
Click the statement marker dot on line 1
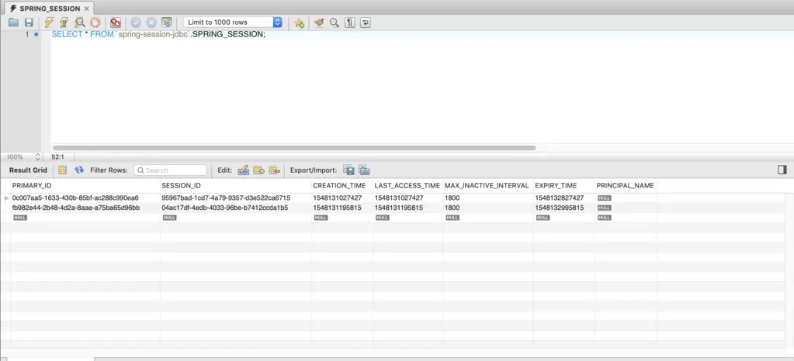click(x=36, y=34)
